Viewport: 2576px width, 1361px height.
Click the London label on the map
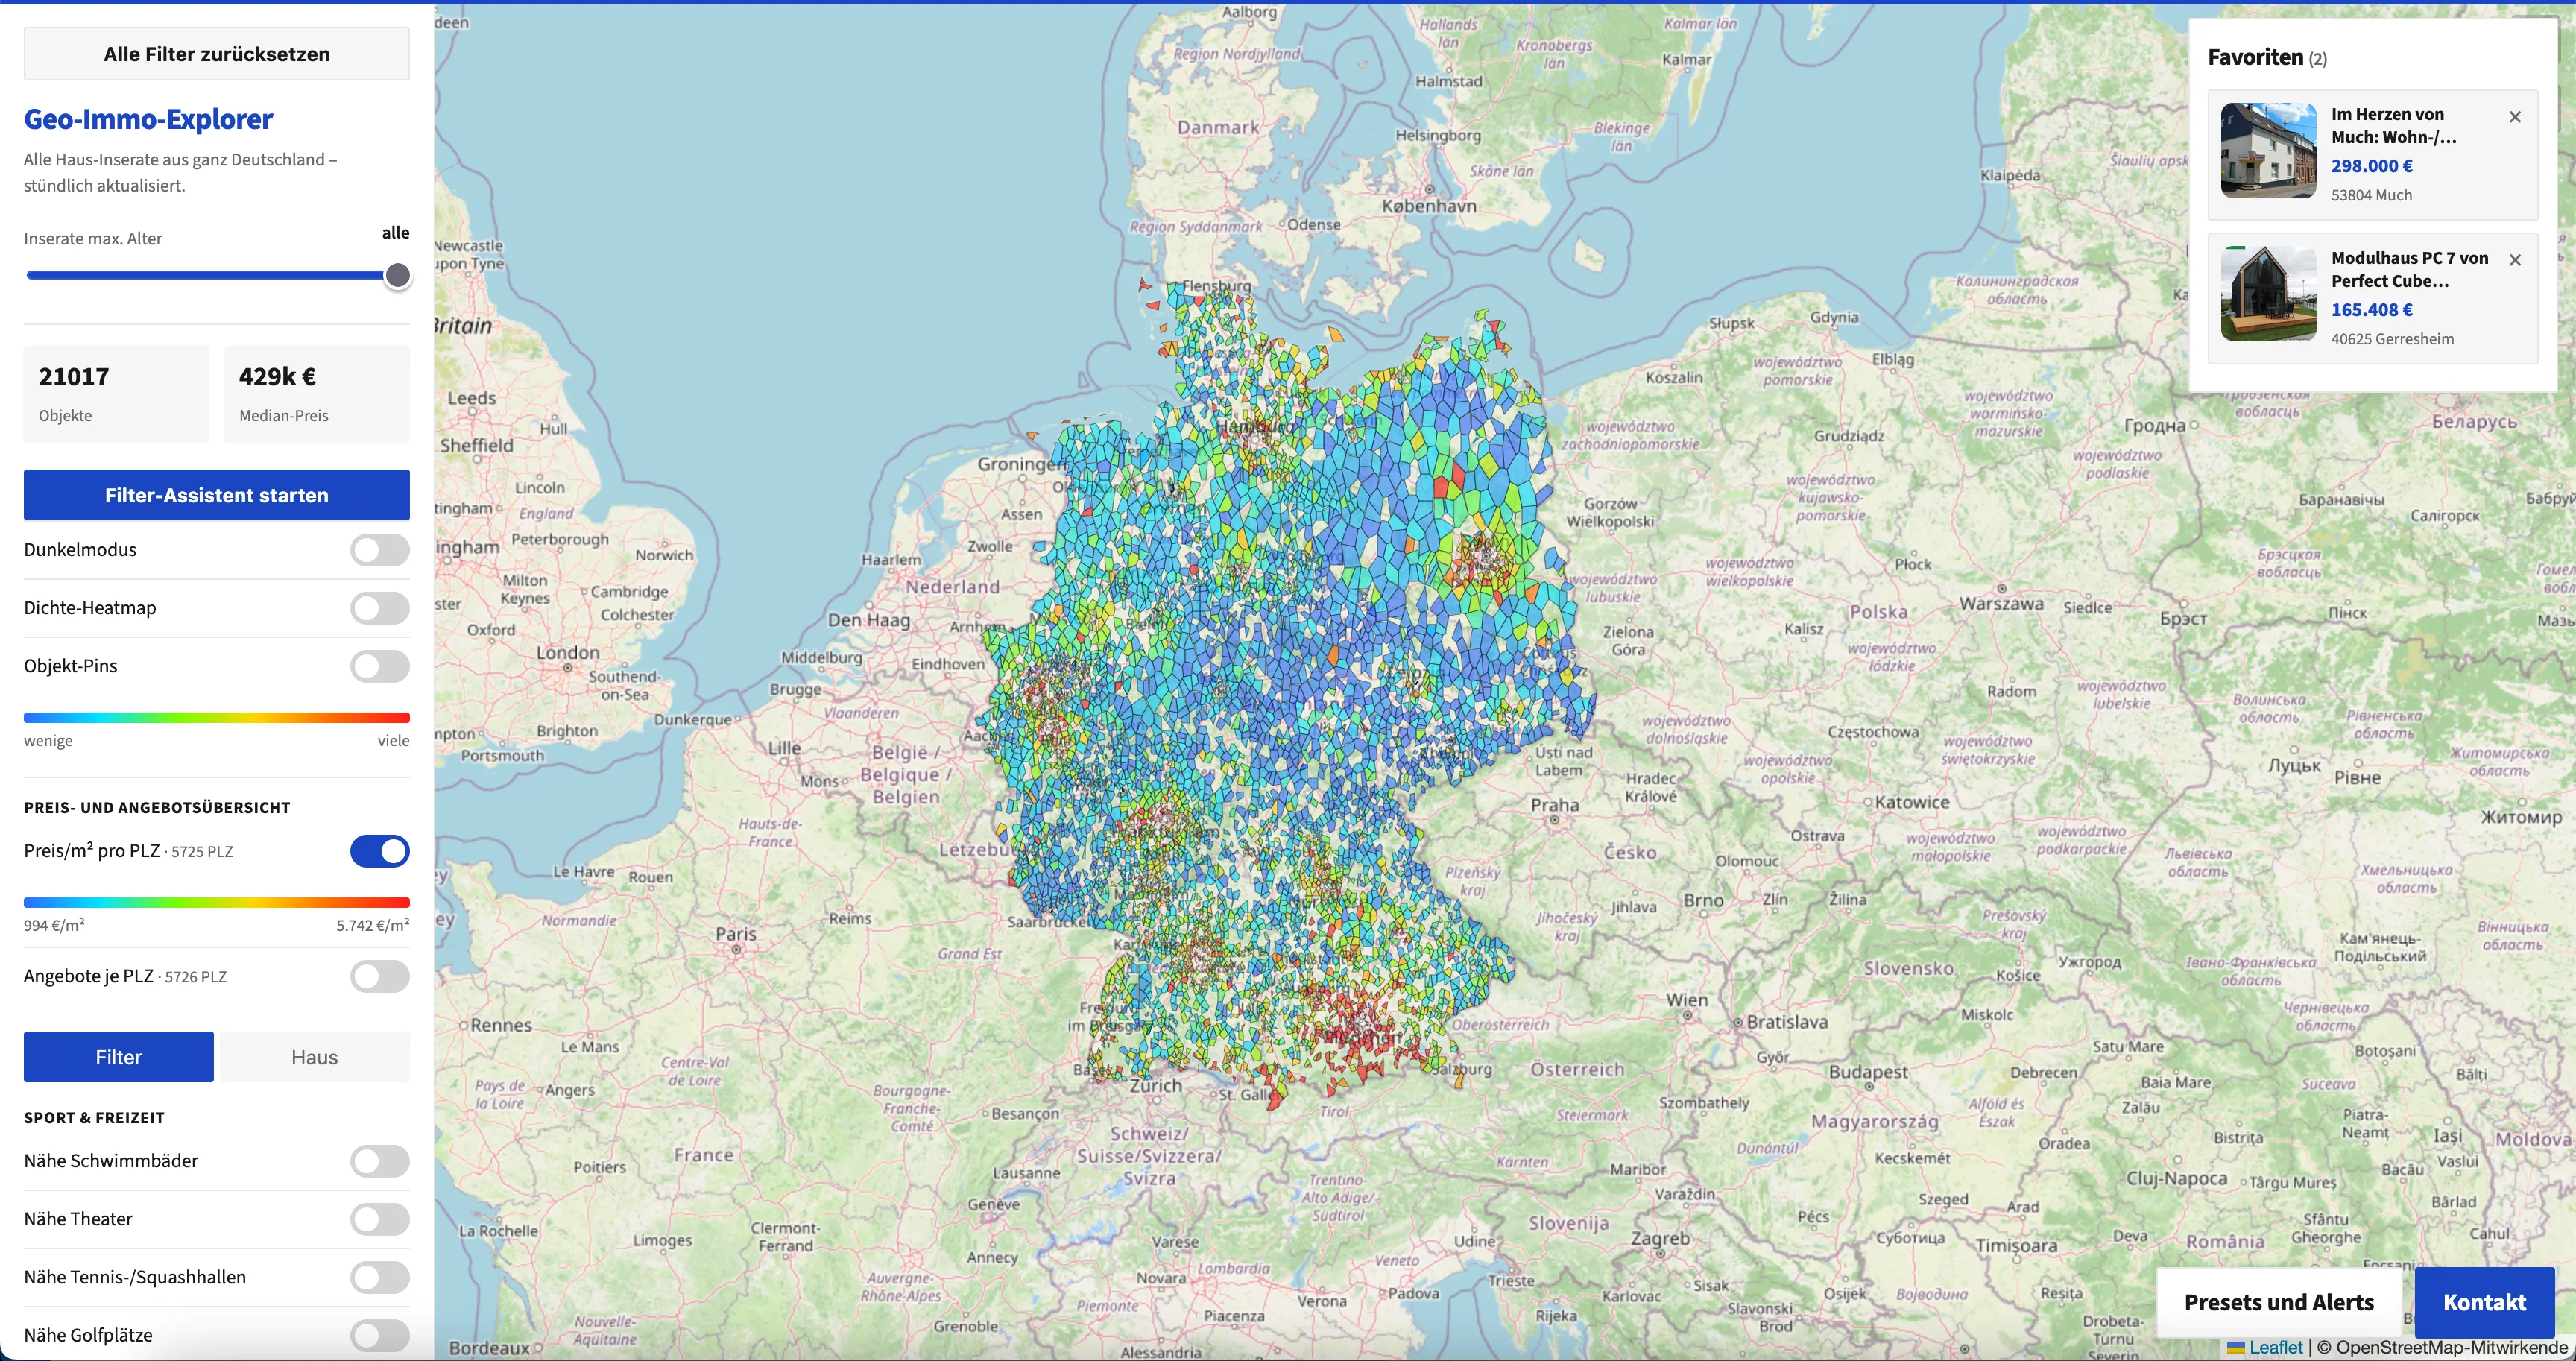point(568,653)
